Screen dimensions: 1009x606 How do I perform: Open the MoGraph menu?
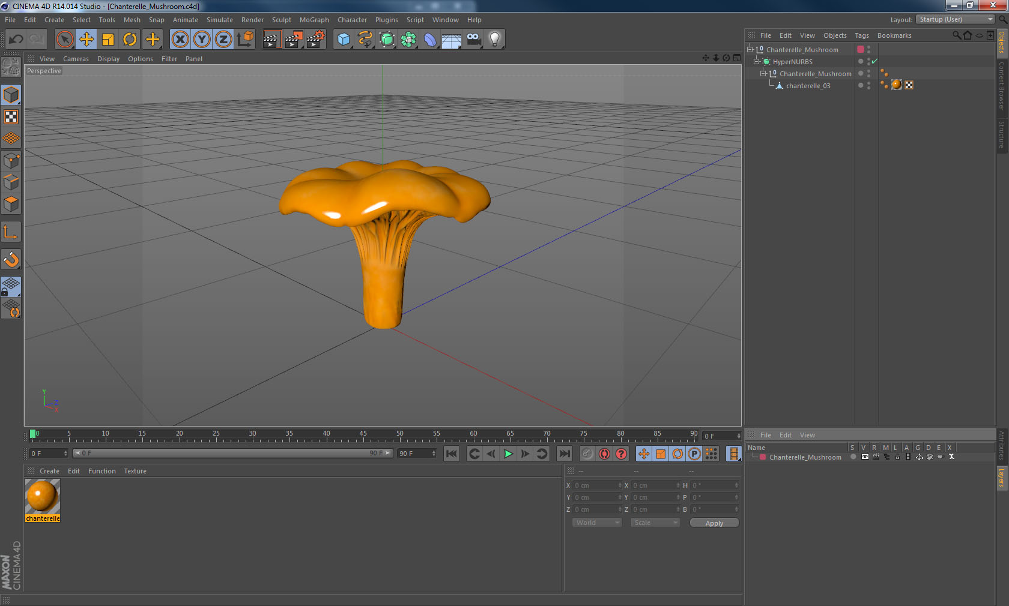[314, 20]
